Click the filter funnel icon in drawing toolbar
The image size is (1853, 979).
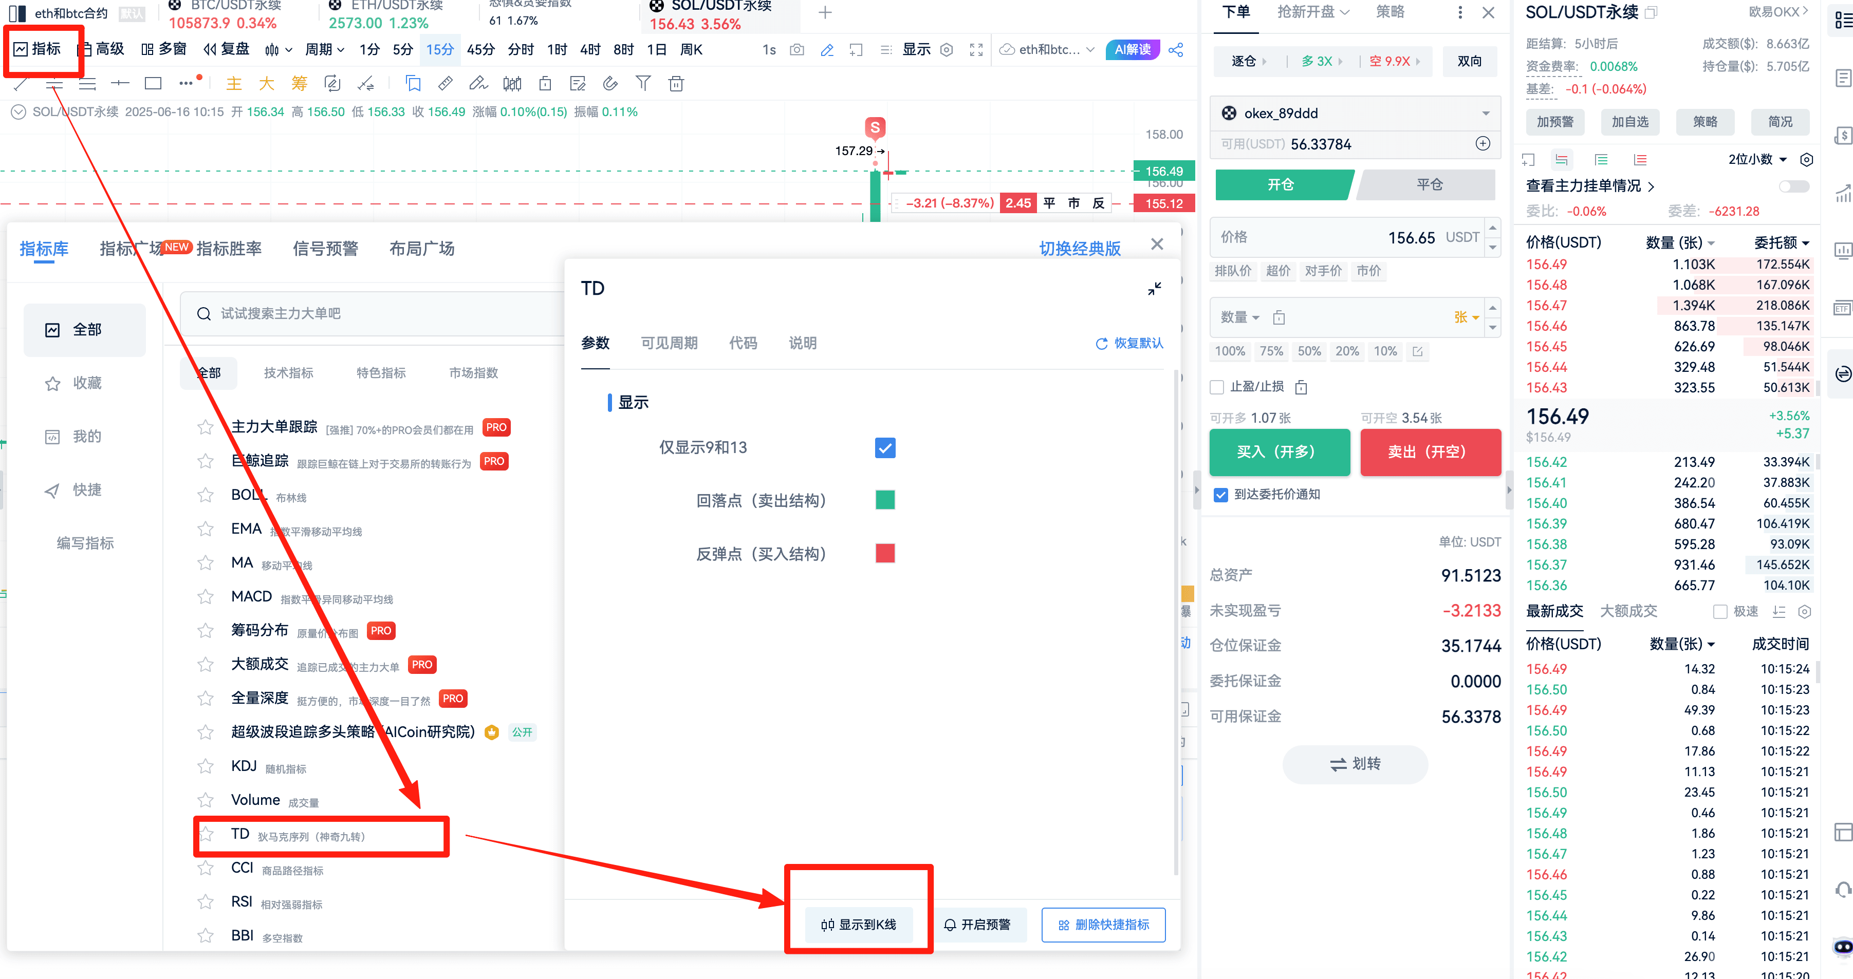point(643,83)
